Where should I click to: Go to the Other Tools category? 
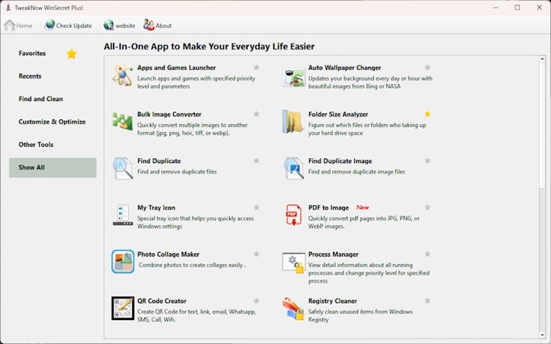(36, 144)
